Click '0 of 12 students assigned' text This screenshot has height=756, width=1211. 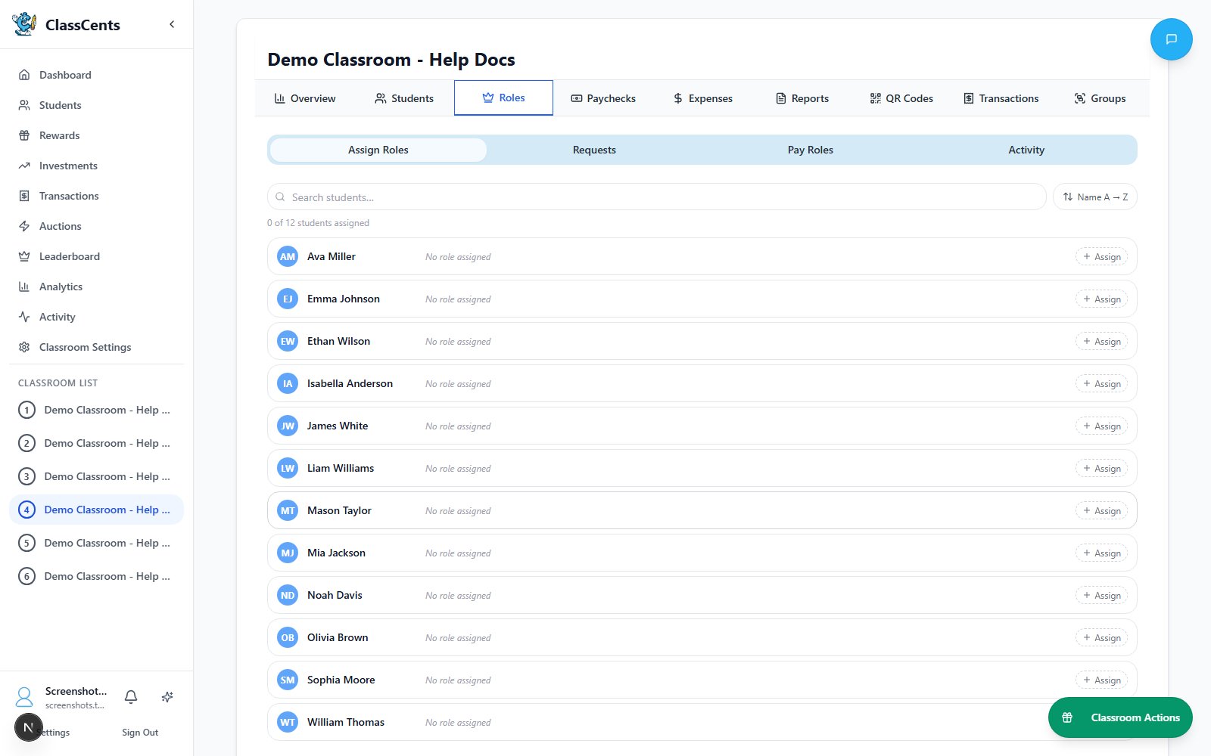click(318, 223)
